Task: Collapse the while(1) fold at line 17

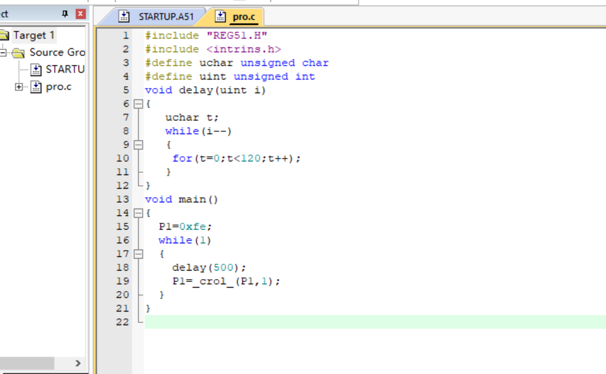Action: (138, 254)
